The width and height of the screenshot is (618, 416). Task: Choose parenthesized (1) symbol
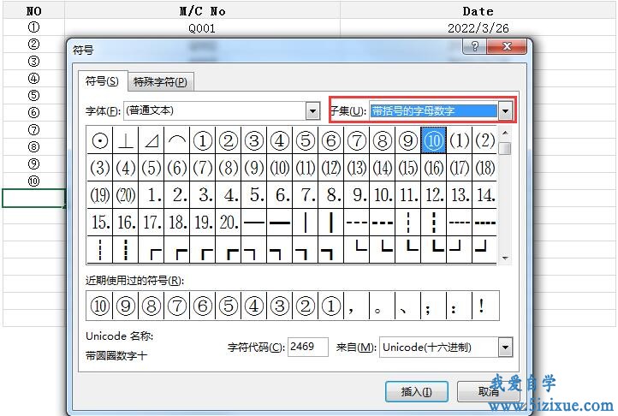coord(460,140)
